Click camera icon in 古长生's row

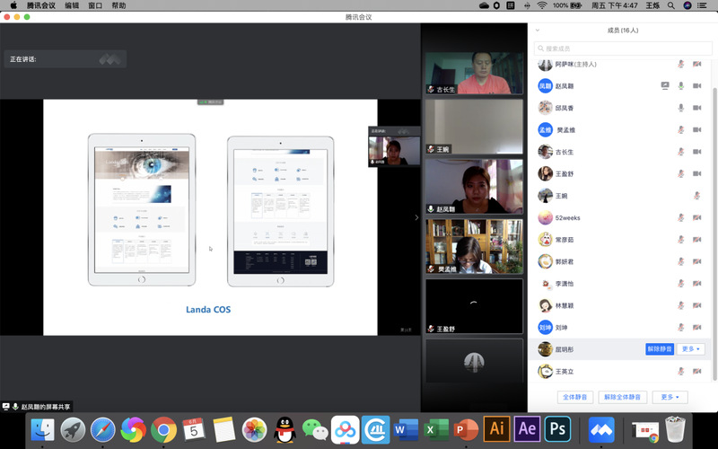(696, 152)
